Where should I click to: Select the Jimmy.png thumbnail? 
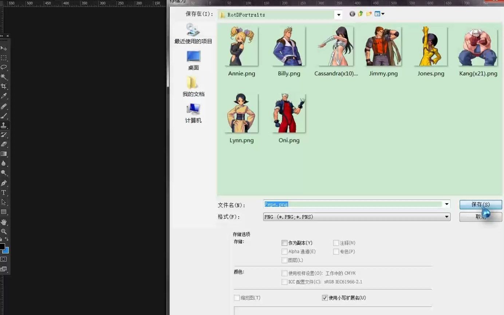pyautogui.click(x=383, y=46)
